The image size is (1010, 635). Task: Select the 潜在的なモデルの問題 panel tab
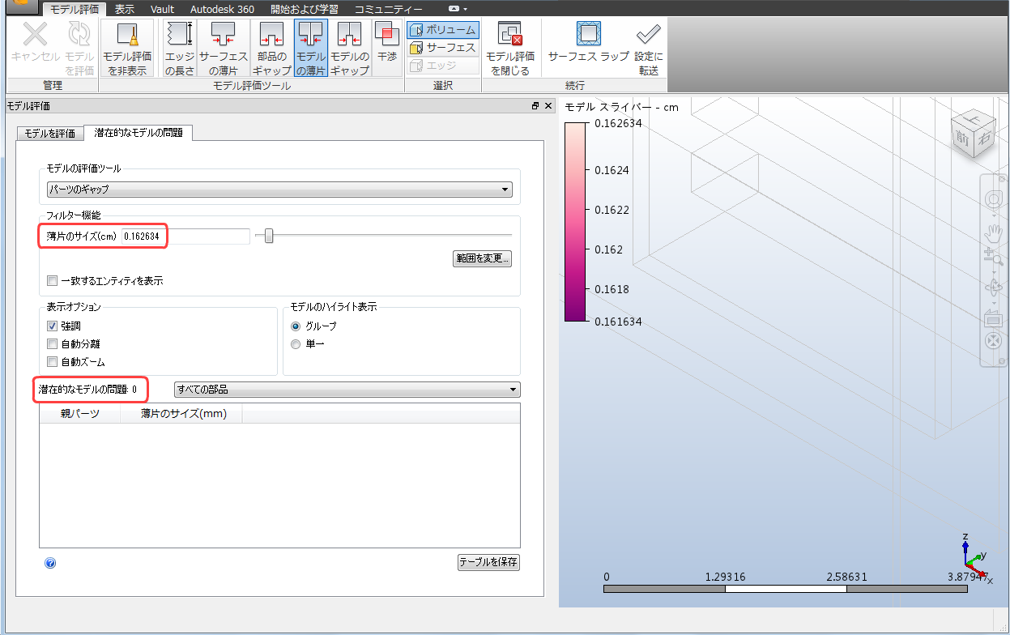coord(139,133)
